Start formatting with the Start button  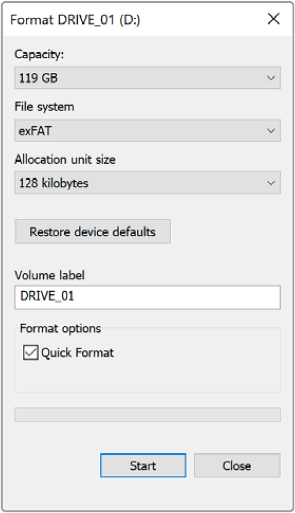click(x=143, y=465)
